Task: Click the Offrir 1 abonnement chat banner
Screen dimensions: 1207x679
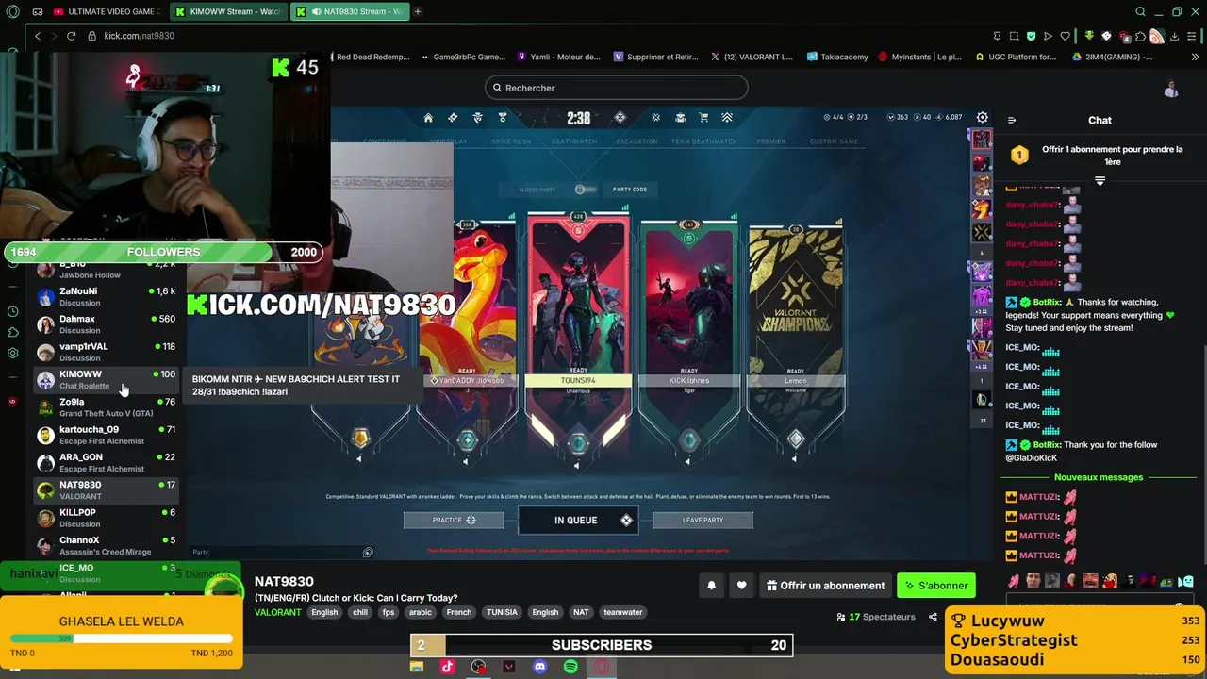Action: [x=1099, y=156]
